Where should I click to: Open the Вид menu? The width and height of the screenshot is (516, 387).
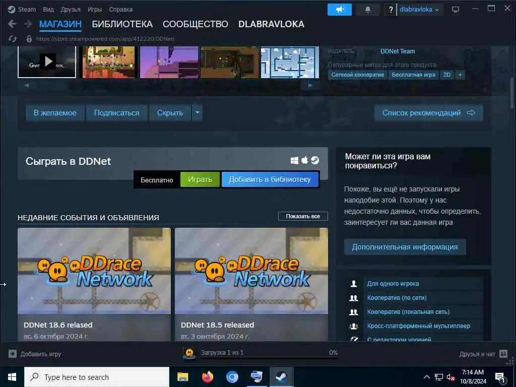tap(48, 9)
